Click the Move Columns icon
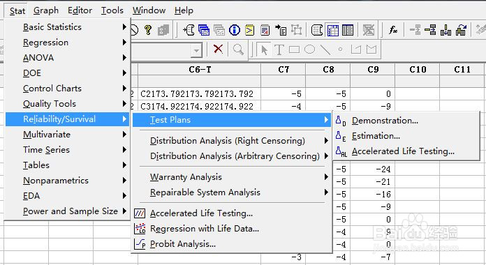The height and width of the screenshot is (265, 486). pos(461,30)
